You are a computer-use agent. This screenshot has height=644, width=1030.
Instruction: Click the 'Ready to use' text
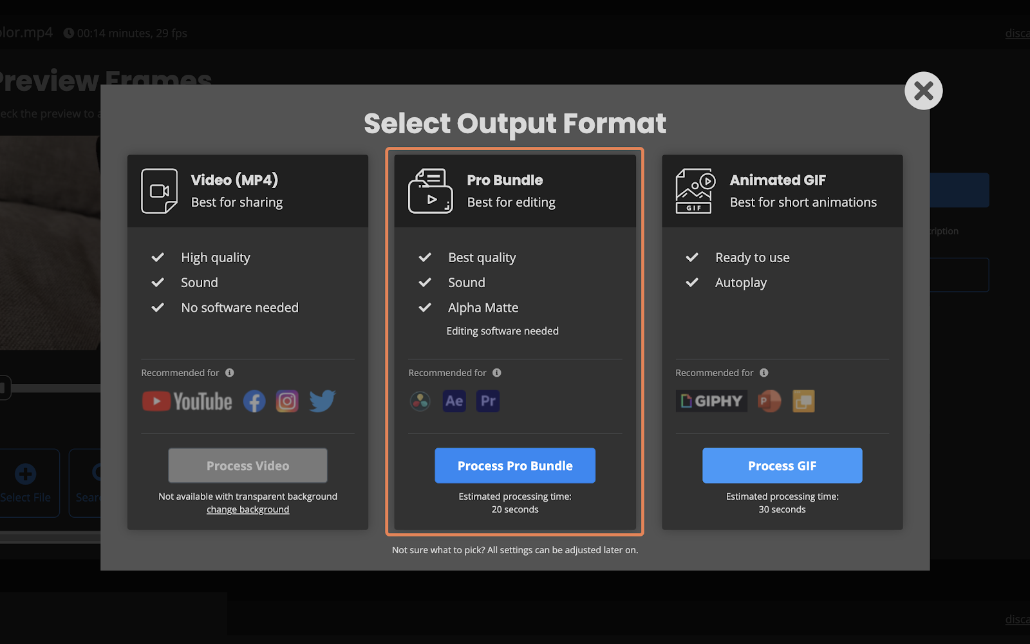pos(753,258)
